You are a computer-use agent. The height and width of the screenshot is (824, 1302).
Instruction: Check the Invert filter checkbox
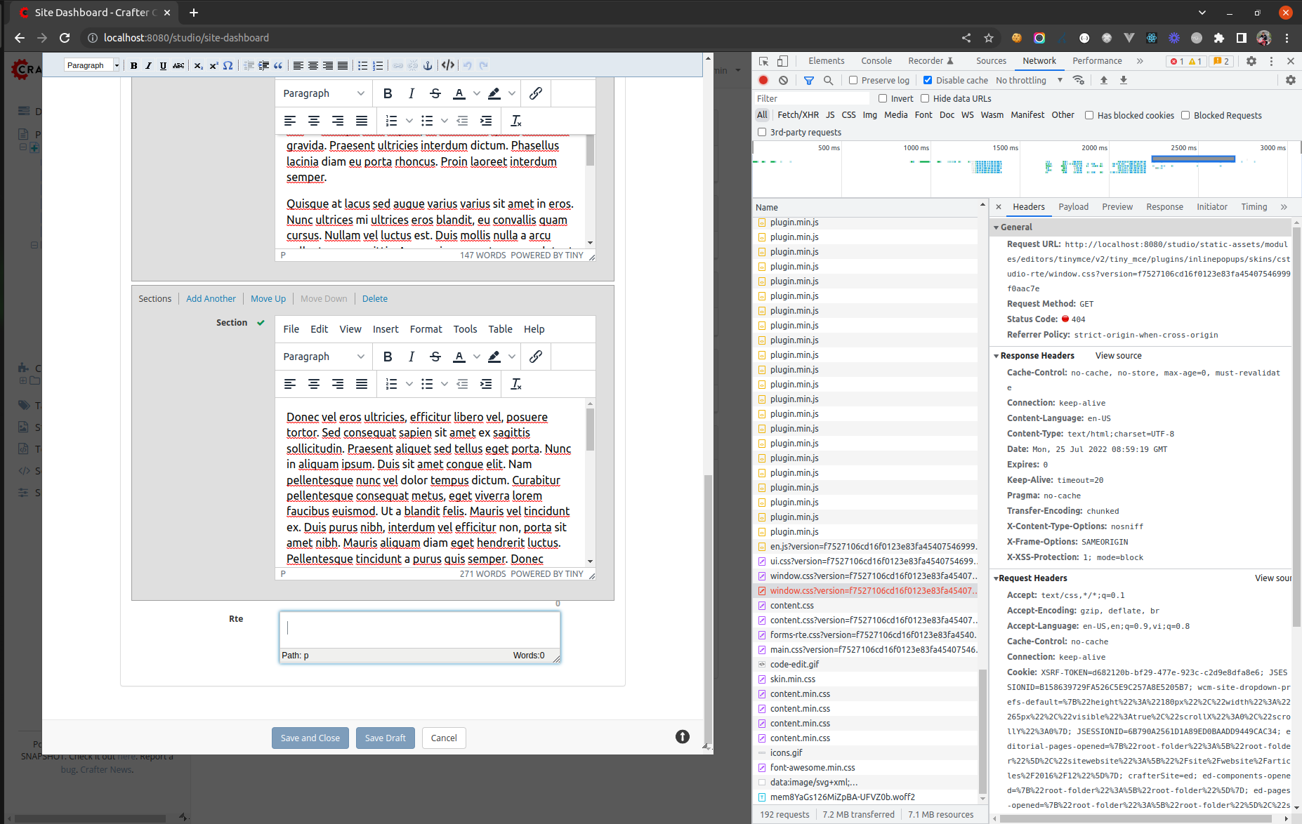[883, 98]
